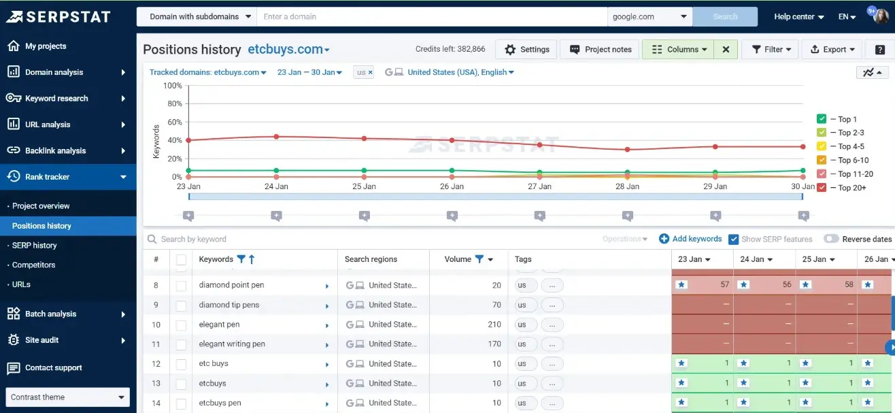
Task: Open SERP feature star for diamond point pen 23 Jan
Action: (681, 284)
